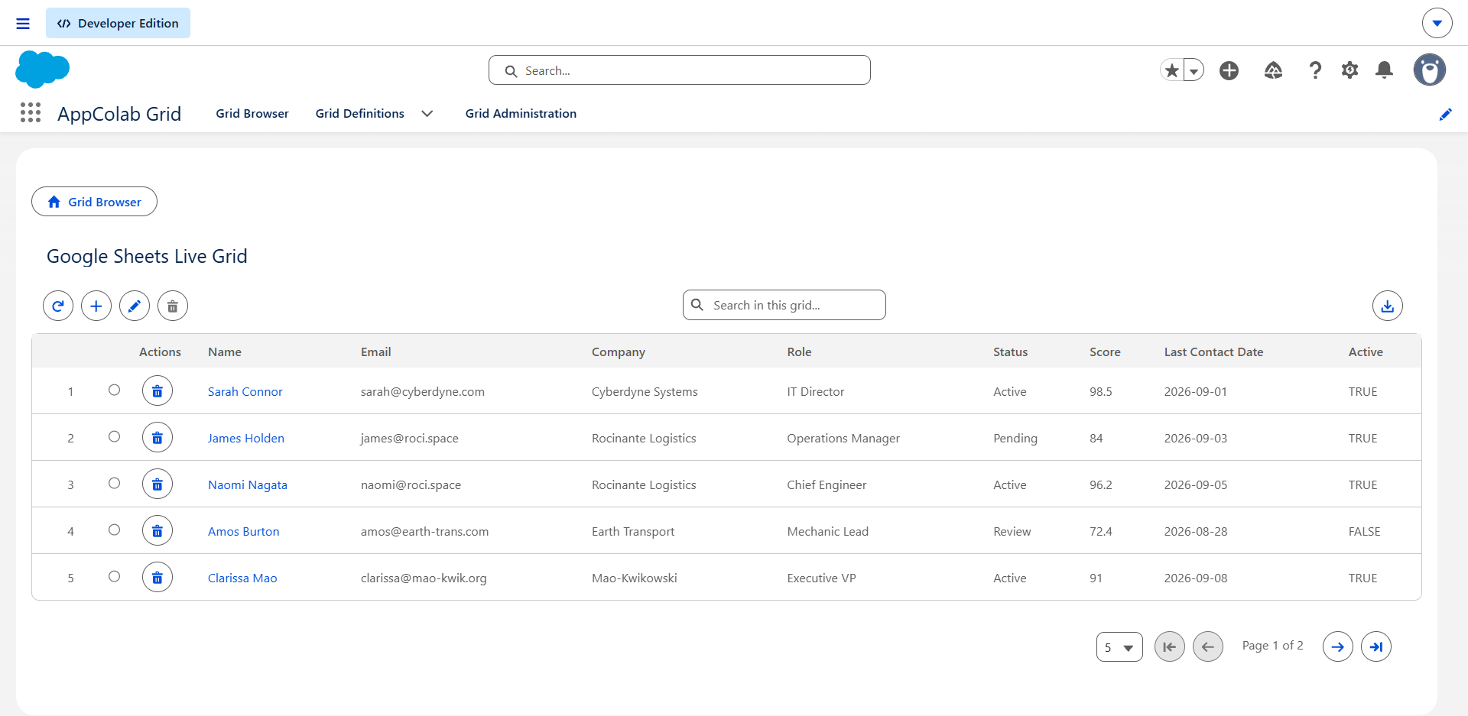Screen dimensions: 1468x716
Task: Click the Page 1 of 2 label
Action: click(x=1273, y=646)
